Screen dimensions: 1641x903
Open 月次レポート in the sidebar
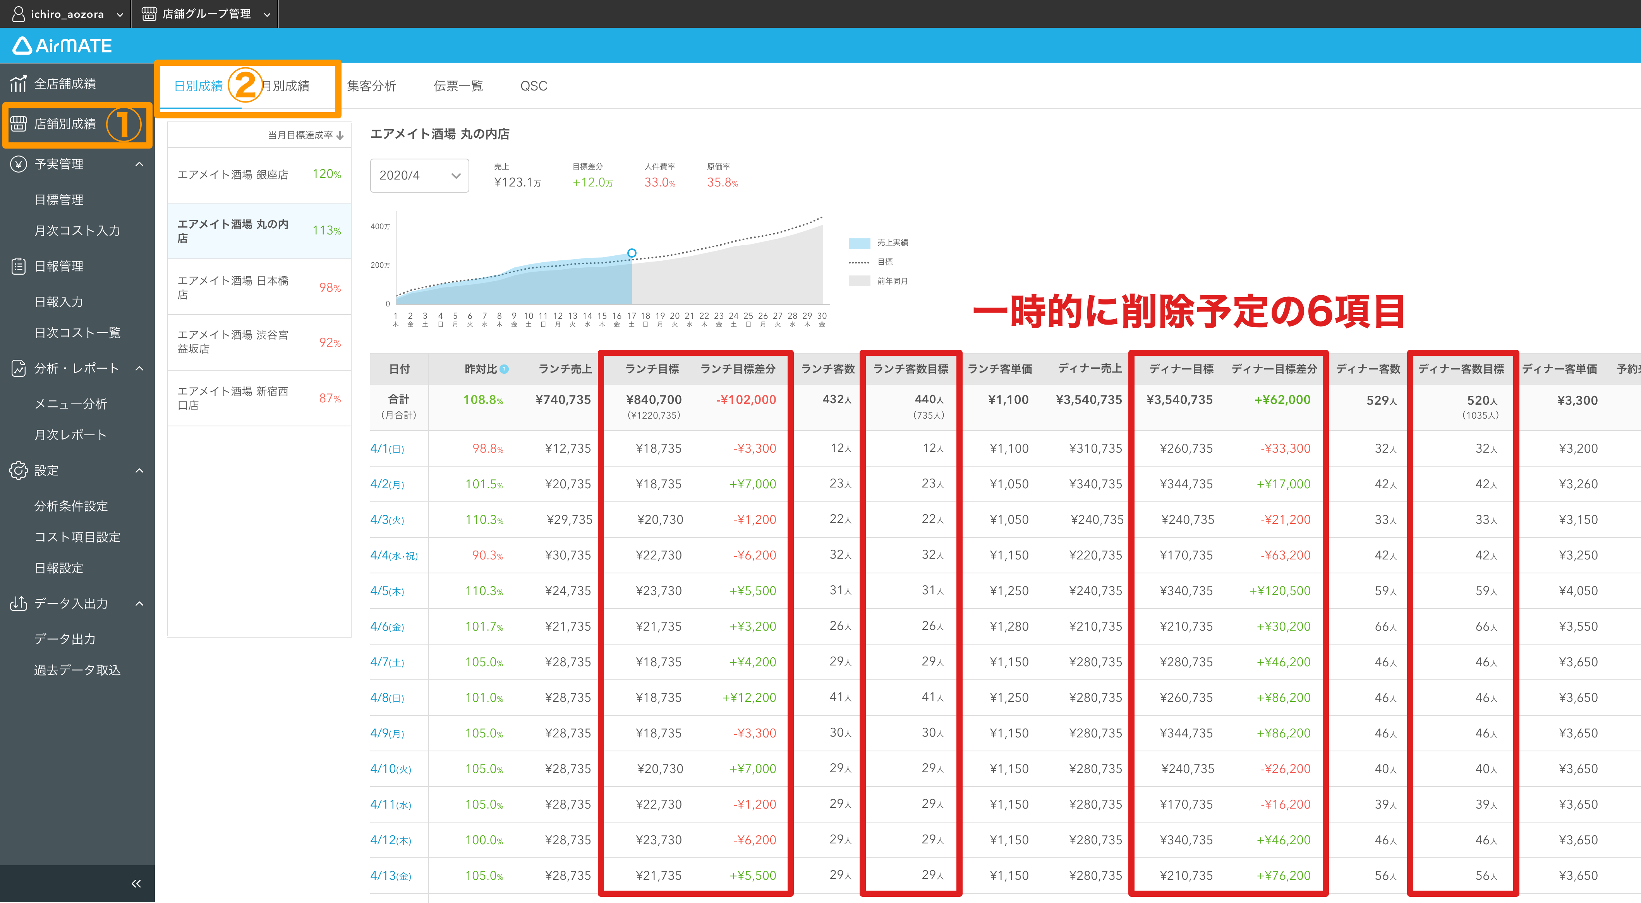click(71, 434)
